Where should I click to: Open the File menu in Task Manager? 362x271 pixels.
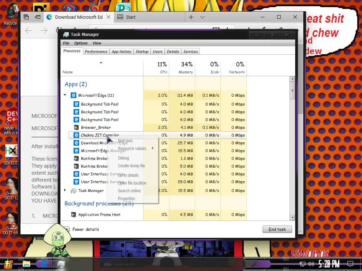pyautogui.click(x=66, y=43)
